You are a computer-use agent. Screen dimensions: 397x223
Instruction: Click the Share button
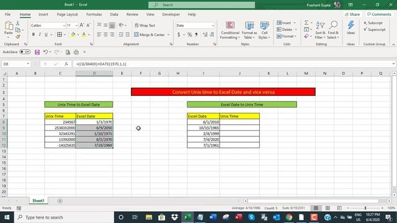pyautogui.click(x=352, y=14)
